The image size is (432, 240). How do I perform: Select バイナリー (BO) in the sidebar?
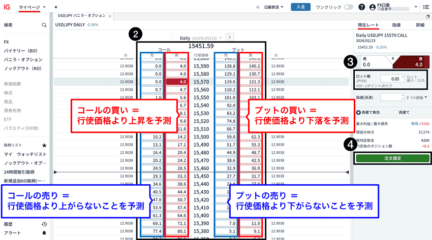click(x=21, y=51)
